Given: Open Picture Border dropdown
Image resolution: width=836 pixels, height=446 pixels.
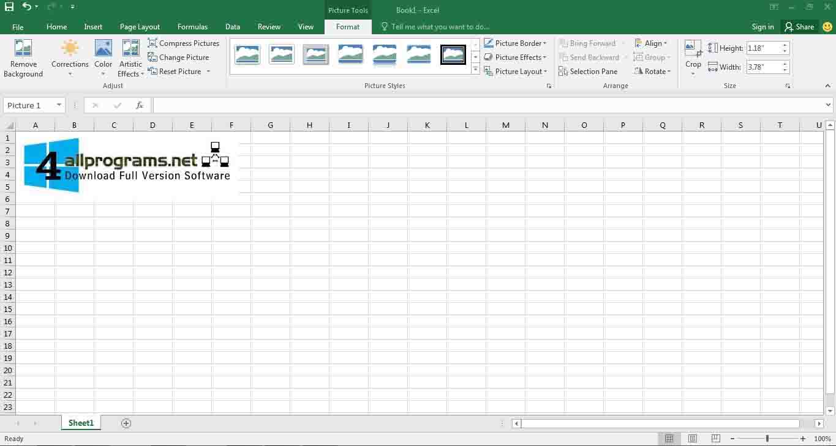Looking at the screenshot, I should tap(515, 43).
